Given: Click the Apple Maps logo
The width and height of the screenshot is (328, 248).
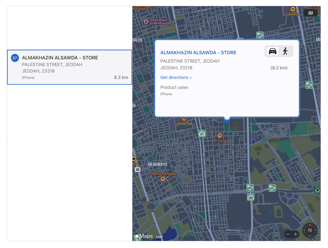Looking at the screenshot, I should tap(144, 236).
